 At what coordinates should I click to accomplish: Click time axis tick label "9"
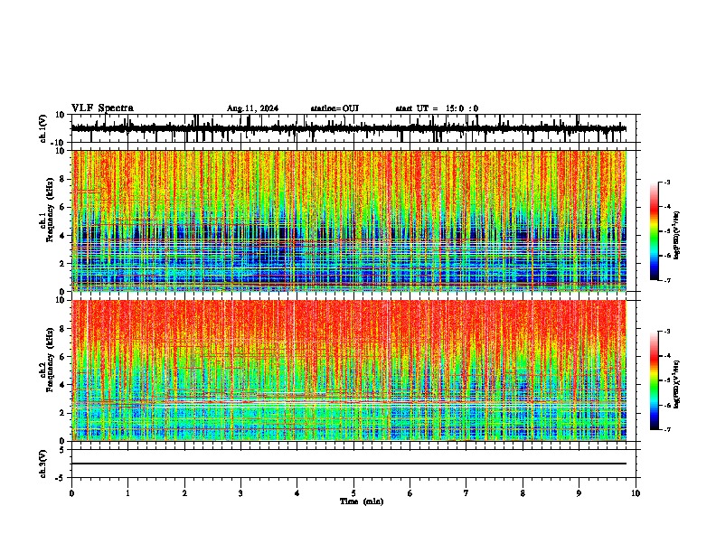pyautogui.click(x=579, y=493)
